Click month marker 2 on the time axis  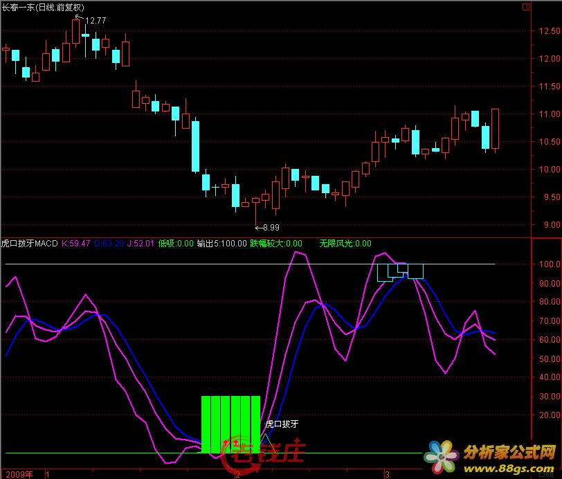(237, 475)
